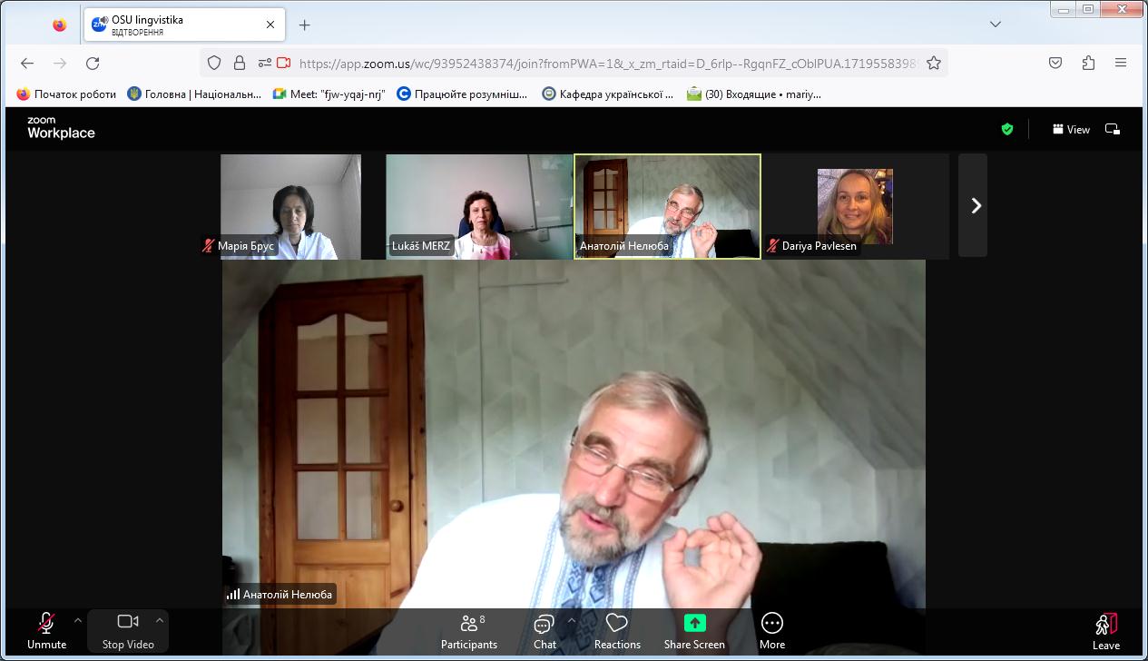
Task: Open the Participants panel
Action: click(469, 631)
